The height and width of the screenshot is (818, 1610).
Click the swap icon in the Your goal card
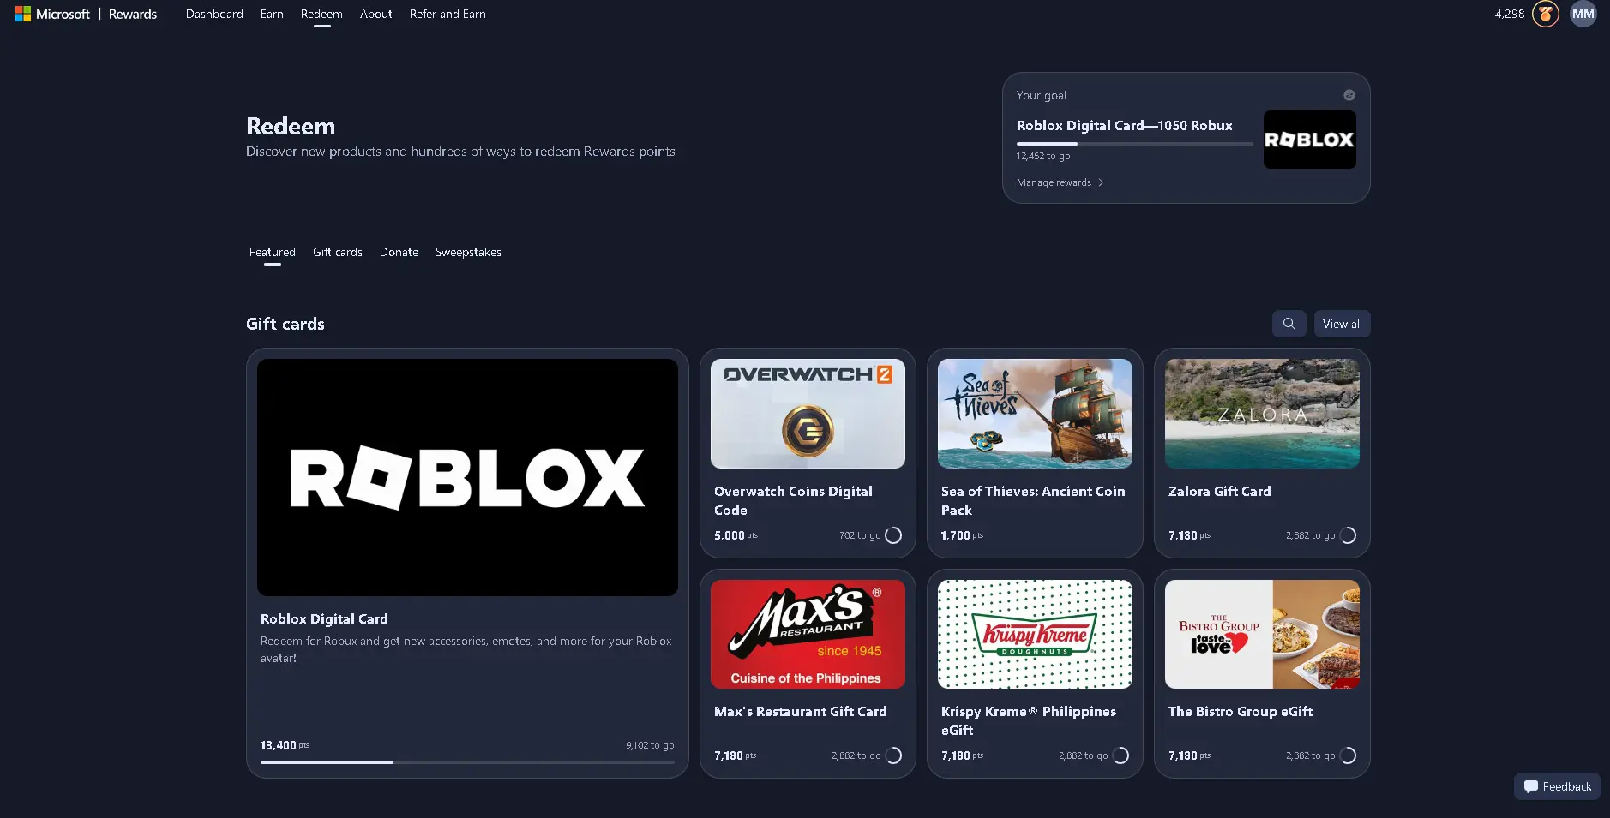coord(1349,95)
